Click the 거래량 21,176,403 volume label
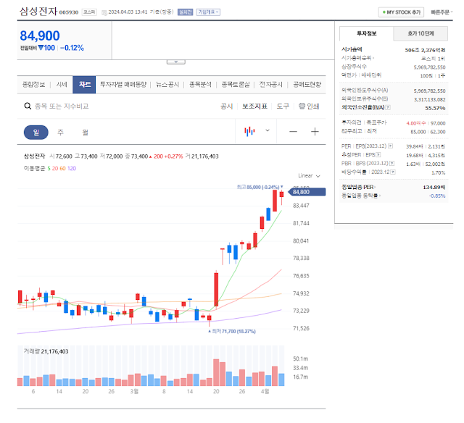464x423 pixels. point(46,351)
